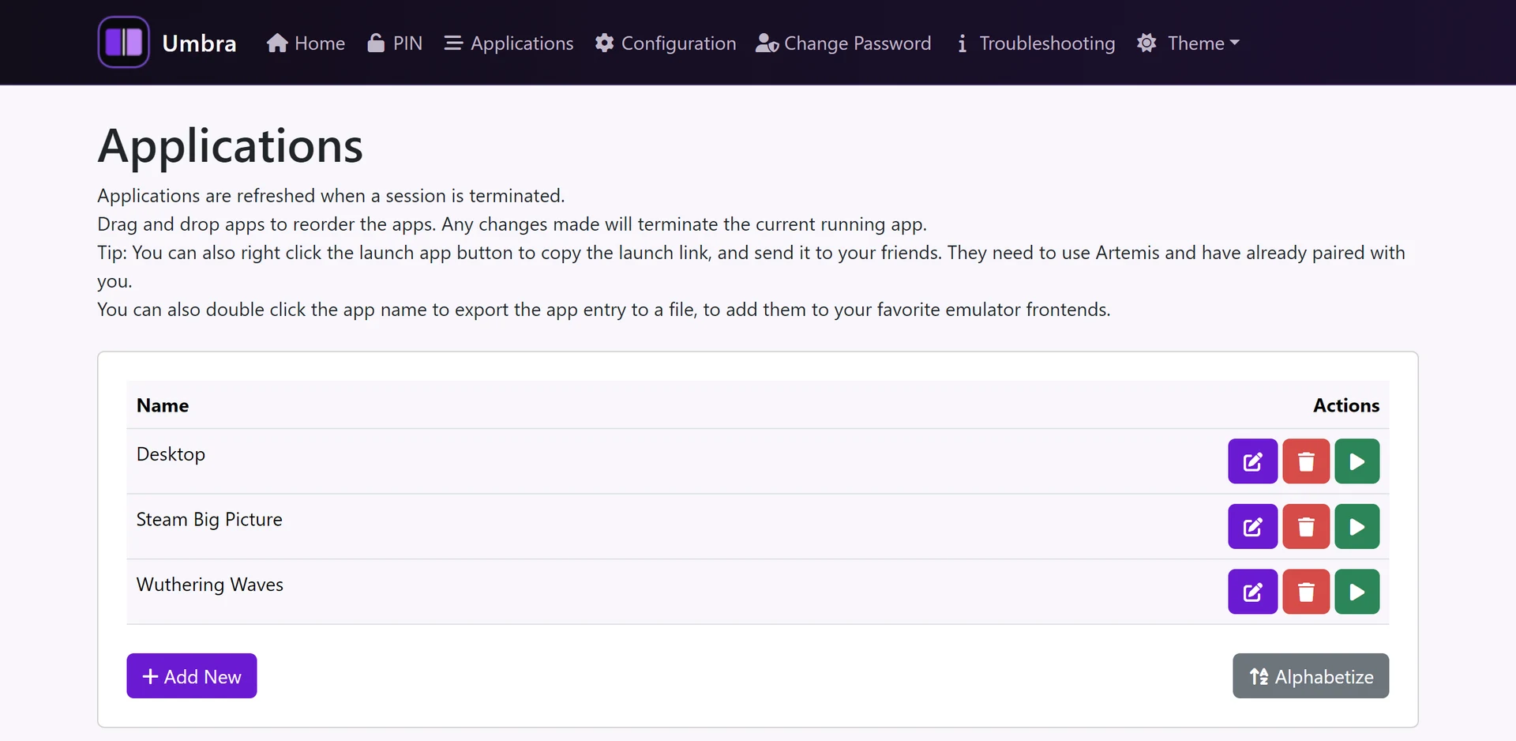
Task: Click the Umbra brand name
Action: point(199,43)
